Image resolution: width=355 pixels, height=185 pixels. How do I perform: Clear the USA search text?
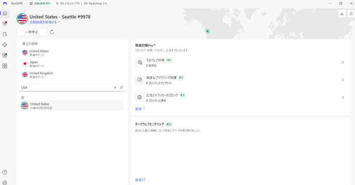click(115, 88)
